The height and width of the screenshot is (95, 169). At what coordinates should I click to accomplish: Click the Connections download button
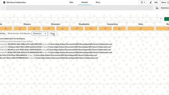coord(119,28)
